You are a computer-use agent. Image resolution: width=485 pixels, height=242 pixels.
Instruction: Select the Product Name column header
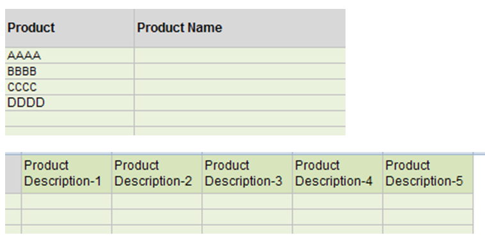click(x=240, y=28)
